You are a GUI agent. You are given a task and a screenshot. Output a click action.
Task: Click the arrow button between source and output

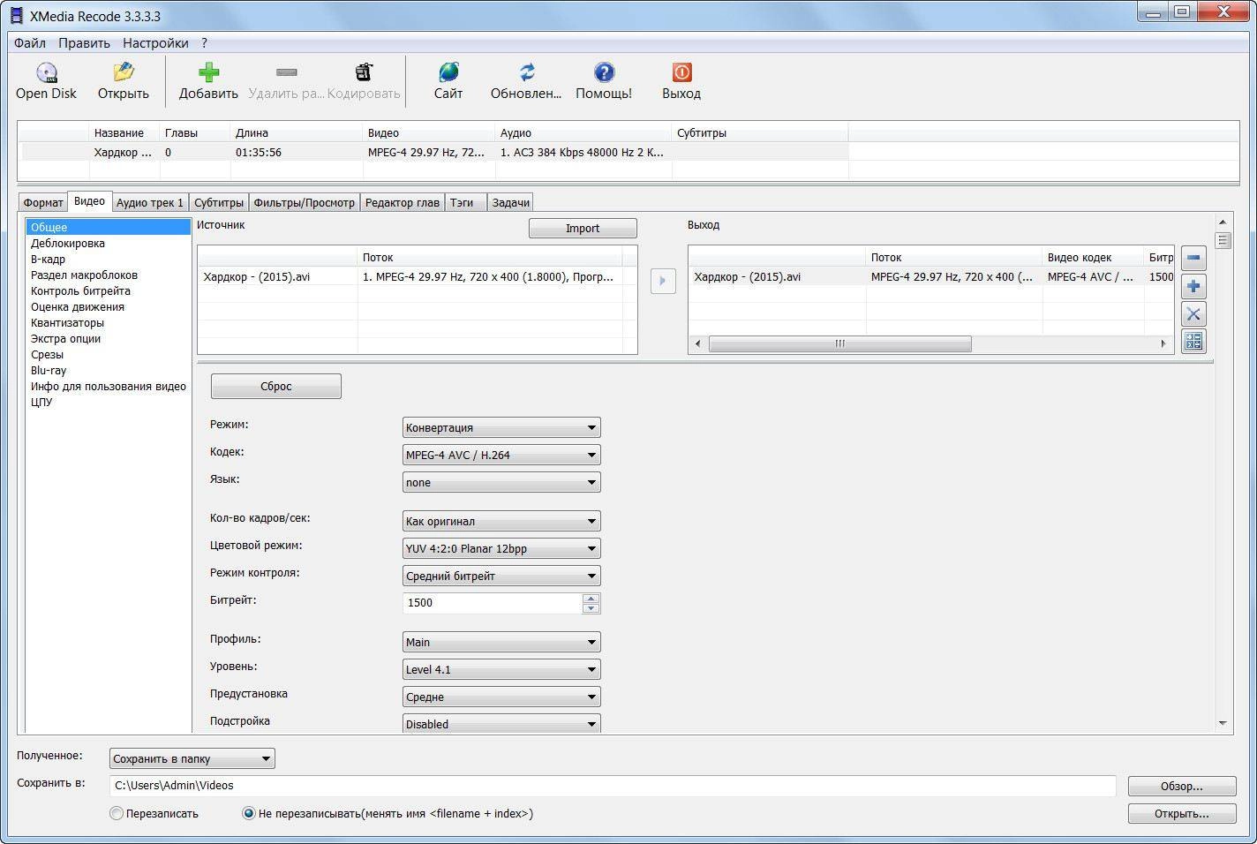[663, 281]
